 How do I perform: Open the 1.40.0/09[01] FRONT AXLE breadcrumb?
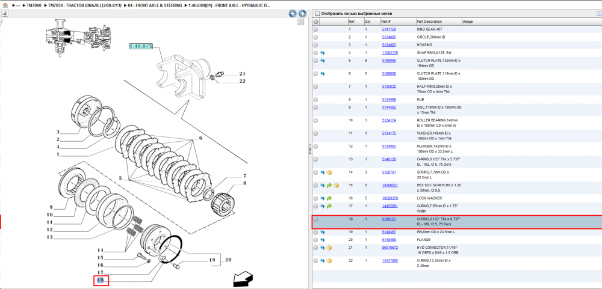coord(229,6)
